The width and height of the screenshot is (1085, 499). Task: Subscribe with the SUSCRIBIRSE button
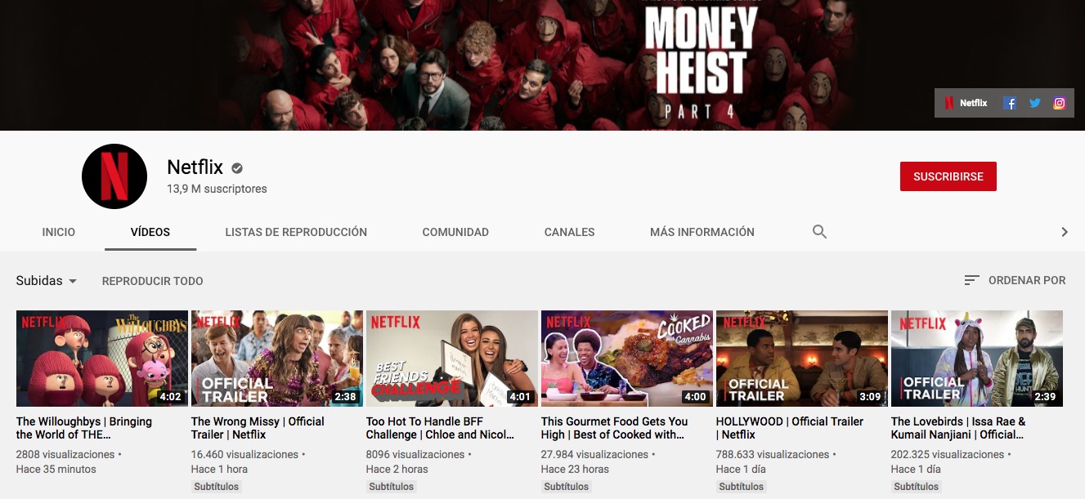(948, 176)
